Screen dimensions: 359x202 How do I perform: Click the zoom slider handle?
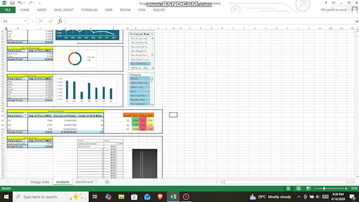[324, 188]
